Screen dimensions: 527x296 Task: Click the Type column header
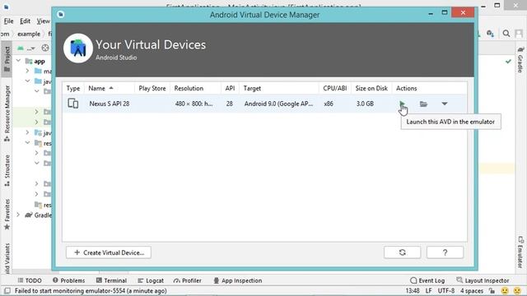(x=73, y=88)
